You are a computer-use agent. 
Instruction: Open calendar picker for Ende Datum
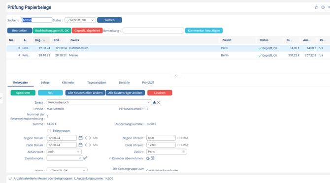click(80, 145)
